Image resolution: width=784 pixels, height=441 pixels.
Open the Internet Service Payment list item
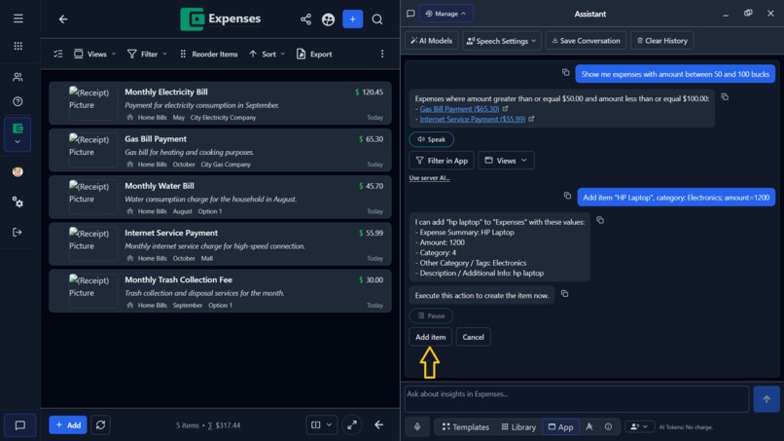[220, 244]
